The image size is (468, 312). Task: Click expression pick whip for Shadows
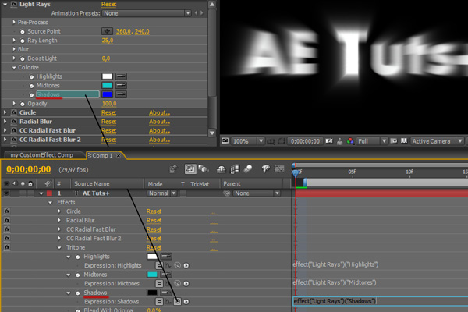tap(177, 302)
